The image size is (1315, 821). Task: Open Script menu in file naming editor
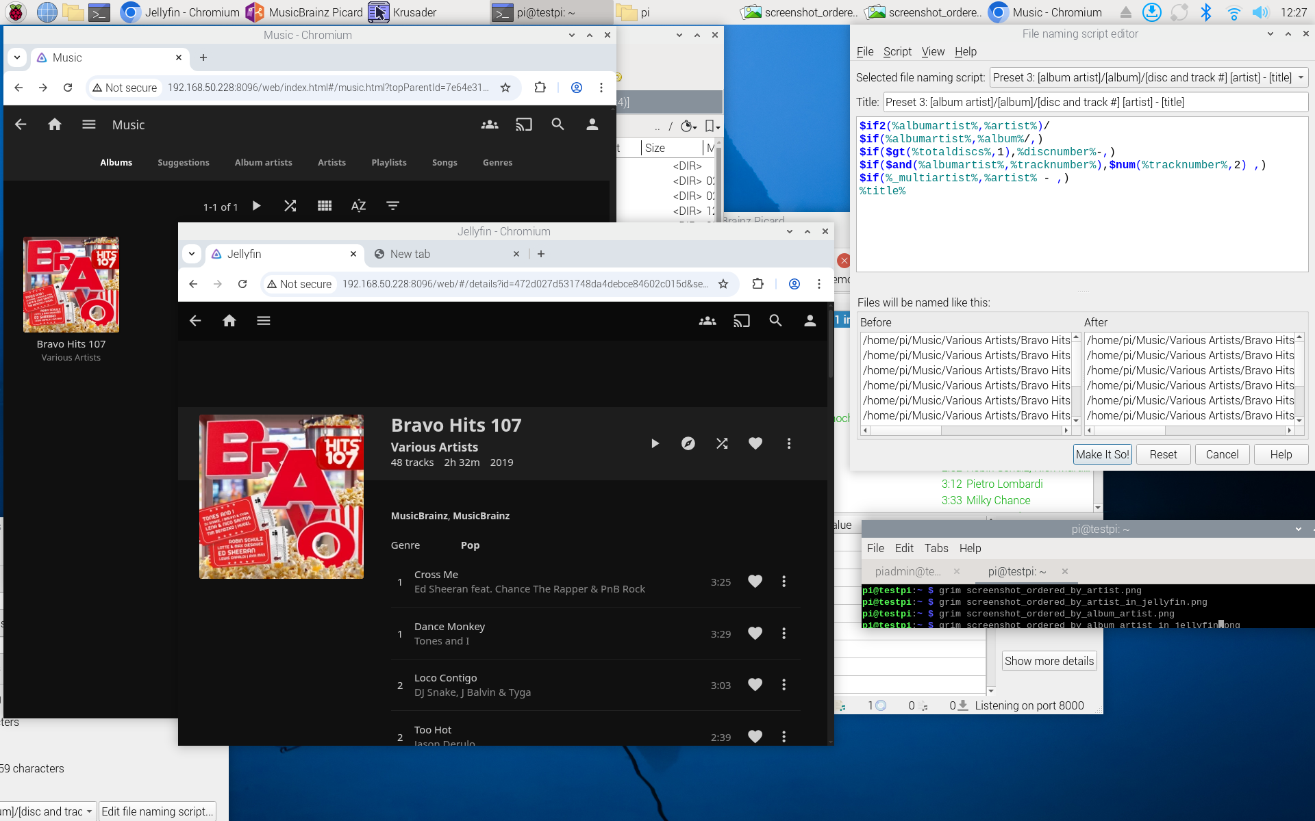pos(897,52)
